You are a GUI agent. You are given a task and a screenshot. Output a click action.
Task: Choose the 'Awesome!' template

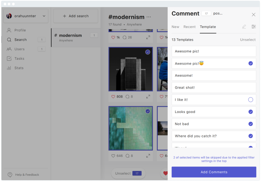(214, 76)
